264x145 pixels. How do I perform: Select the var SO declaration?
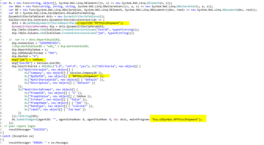13,13
